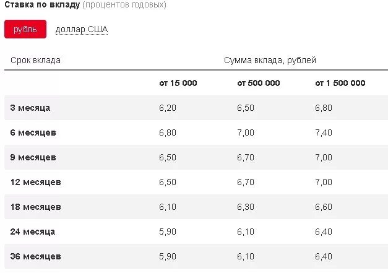Select the '18 месяцев' row label
The height and width of the screenshot is (273, 388).
(36, 207)
